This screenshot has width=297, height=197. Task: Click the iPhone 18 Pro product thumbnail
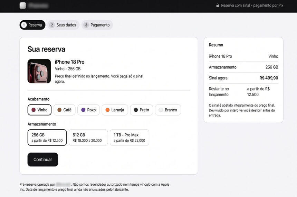[x=39, y=71]
